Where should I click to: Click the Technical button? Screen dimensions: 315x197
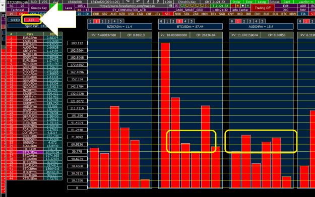17,10
